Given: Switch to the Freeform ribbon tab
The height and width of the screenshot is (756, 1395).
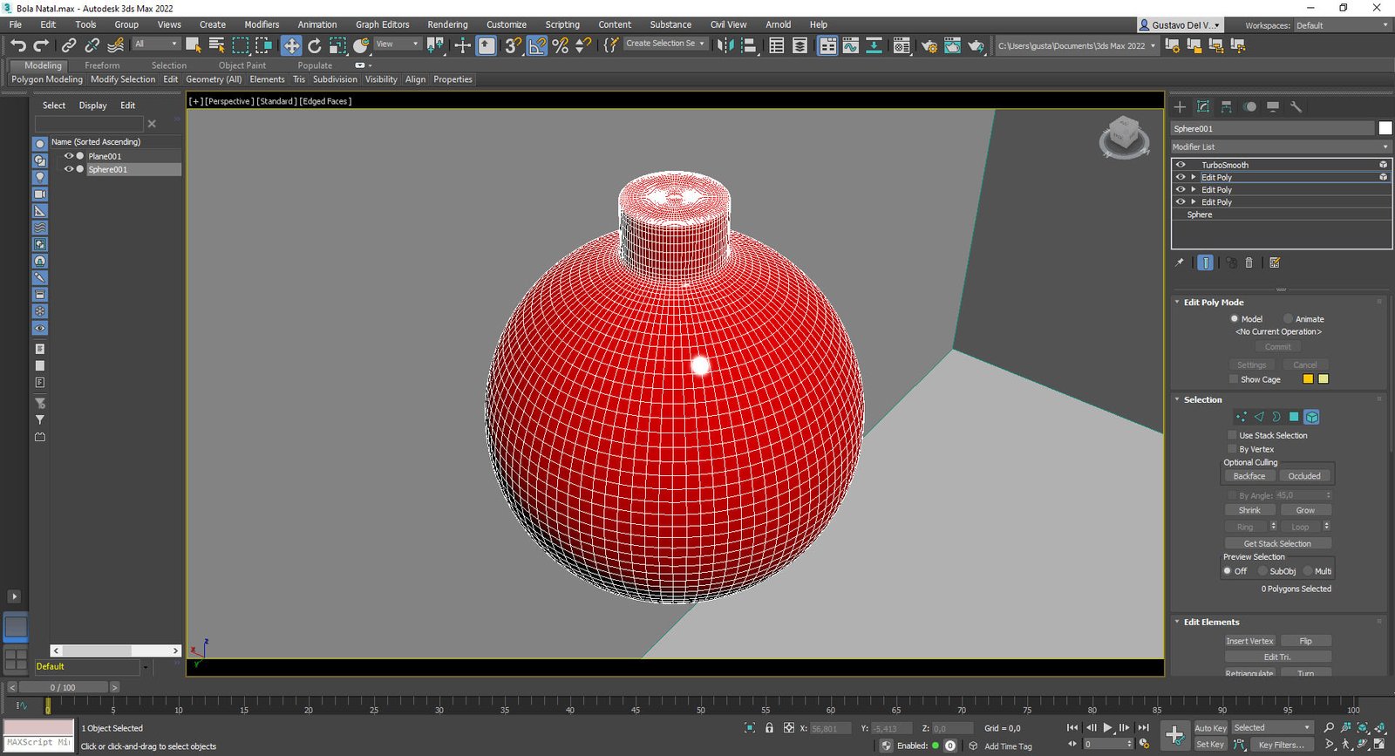Looking at the screenshot, I should coord(102,65).
